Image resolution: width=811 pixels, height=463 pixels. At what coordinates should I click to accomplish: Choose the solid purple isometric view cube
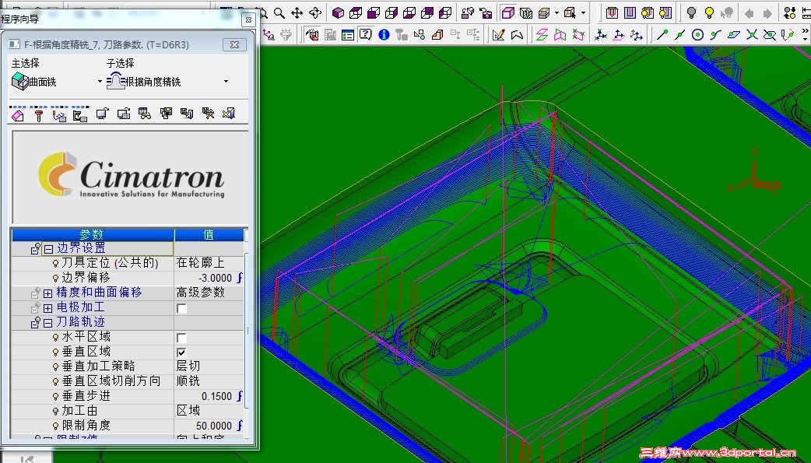click(x=338, y=13)
